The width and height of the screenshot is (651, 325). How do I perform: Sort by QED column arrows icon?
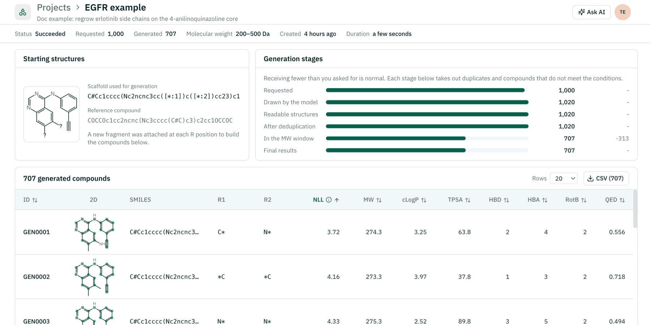[x=622, y=200]
